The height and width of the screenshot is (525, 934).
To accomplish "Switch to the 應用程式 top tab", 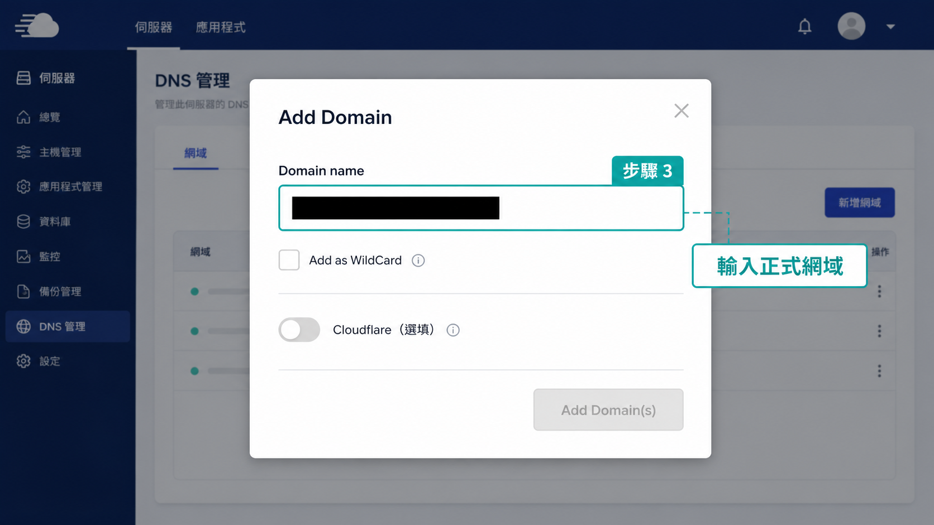I will 221,27.
